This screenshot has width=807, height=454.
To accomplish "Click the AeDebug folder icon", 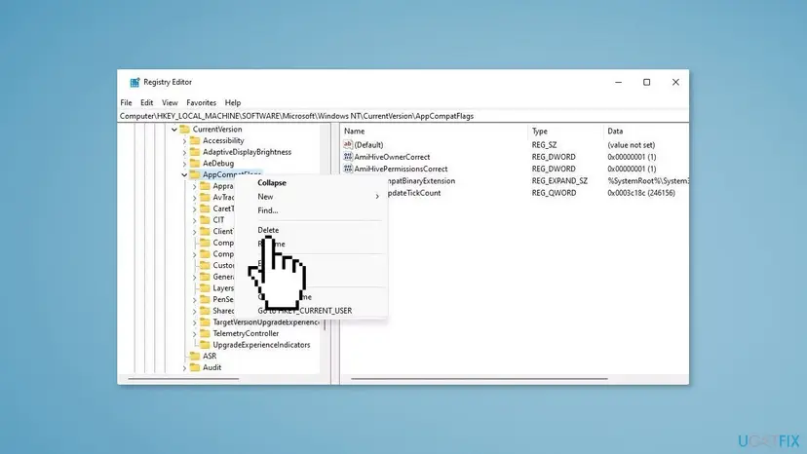I will click(x=195, y=163).
